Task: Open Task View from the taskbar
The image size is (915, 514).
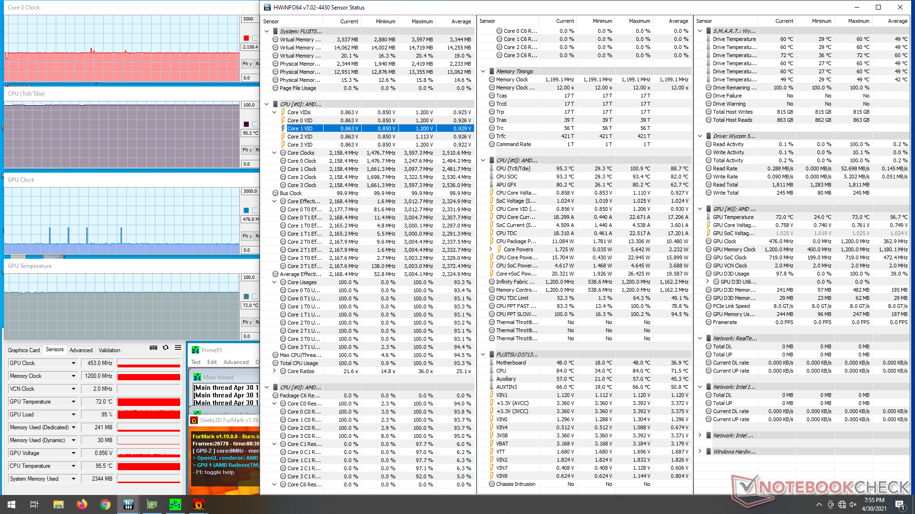Action: click(34, 504)
